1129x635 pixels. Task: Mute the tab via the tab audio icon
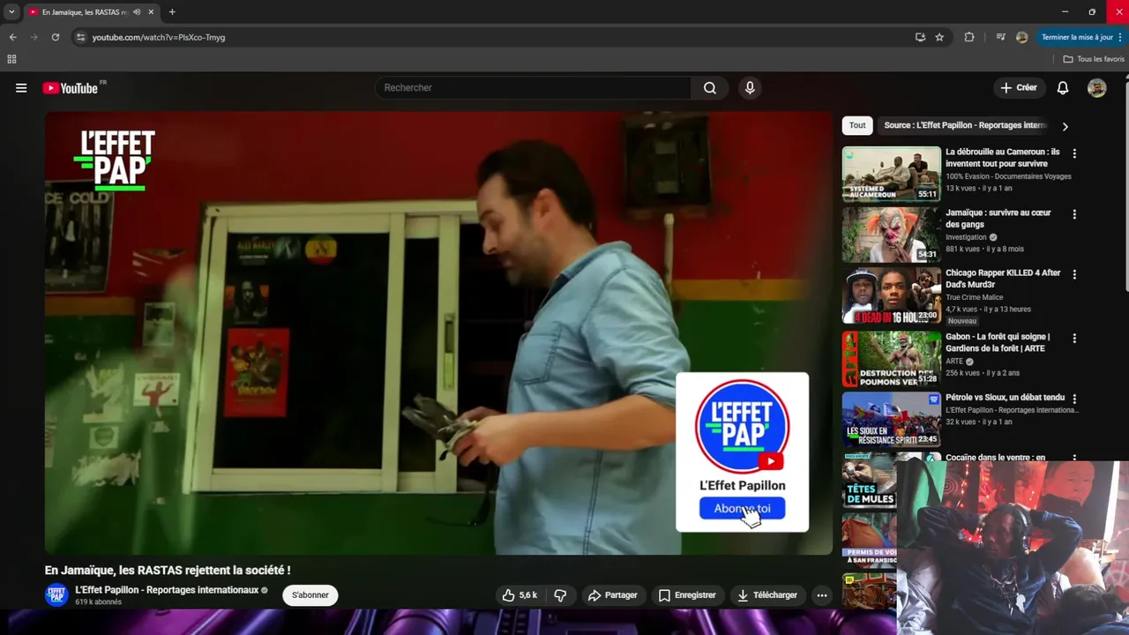tap(137, 12)
